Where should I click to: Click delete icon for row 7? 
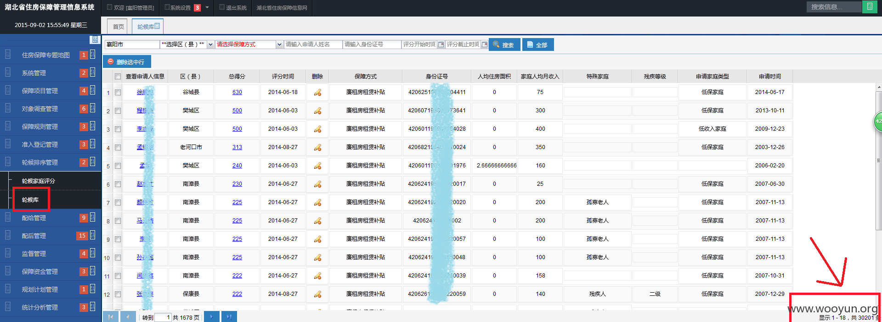coord(317,203)
